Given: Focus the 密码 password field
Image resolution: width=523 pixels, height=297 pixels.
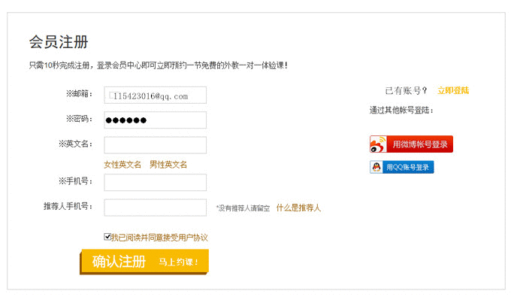Looking at the screenshot, I should [x=155, y=120].
